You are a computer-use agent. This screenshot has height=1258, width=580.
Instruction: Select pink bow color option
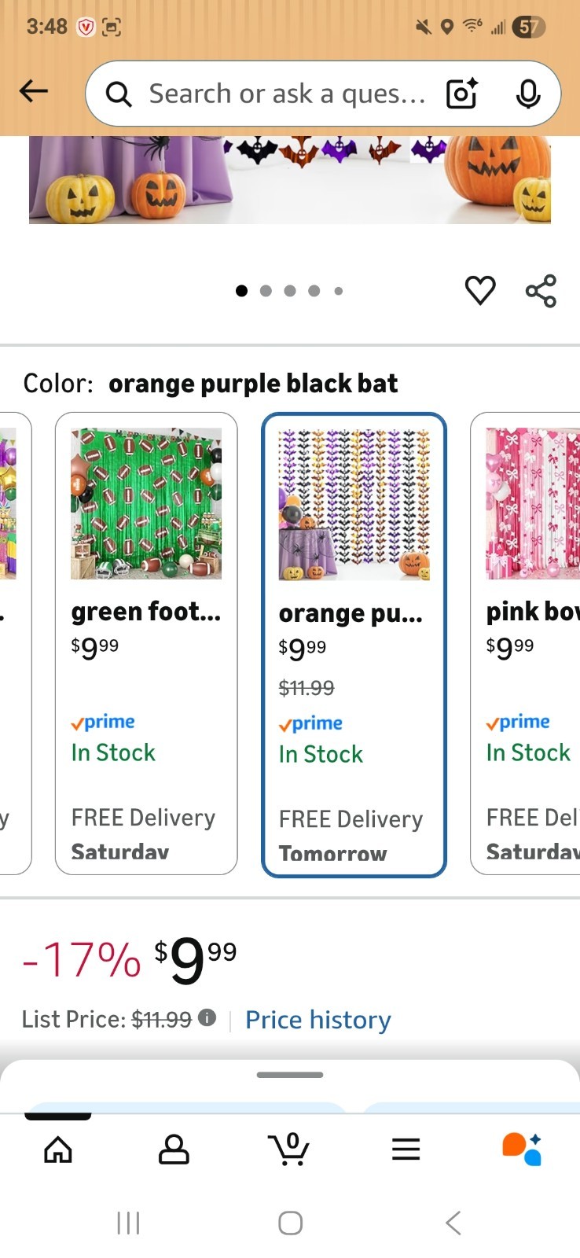tap(525, 643)
